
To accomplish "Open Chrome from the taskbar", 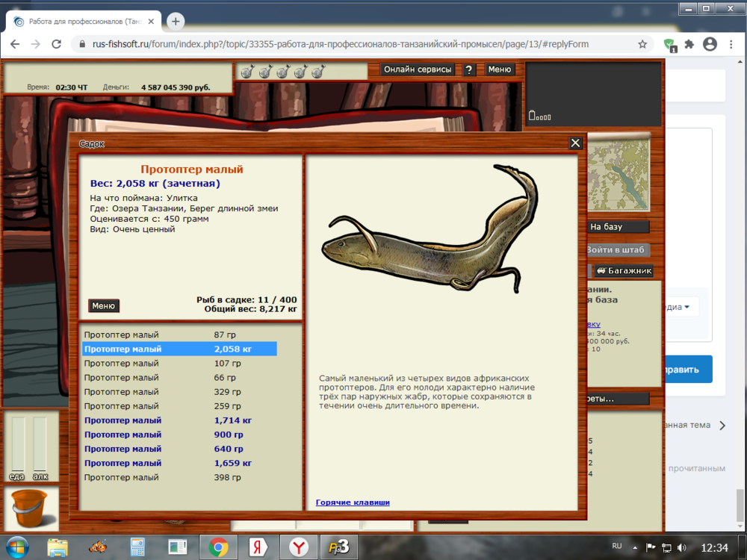I will 218,547.
